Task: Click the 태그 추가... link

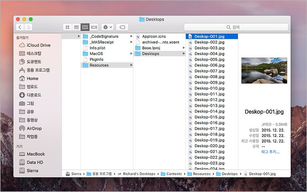Action: [270, 152]
